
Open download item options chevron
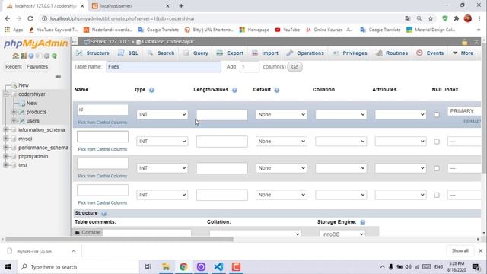[x=74, y=251]
